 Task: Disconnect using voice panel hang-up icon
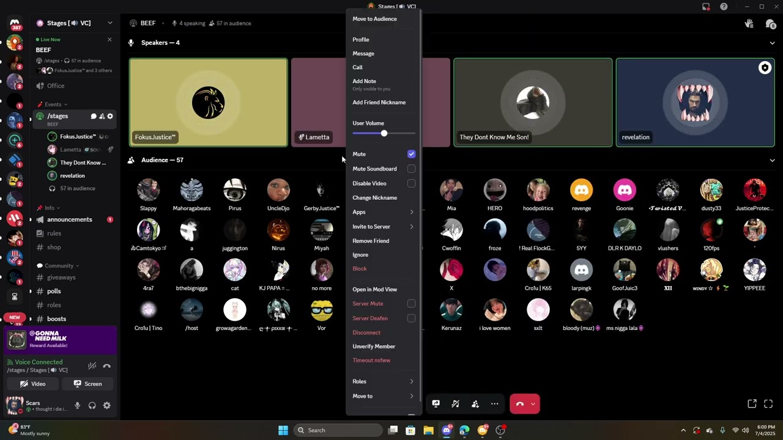pyautogui.click(x=107, y=366)
